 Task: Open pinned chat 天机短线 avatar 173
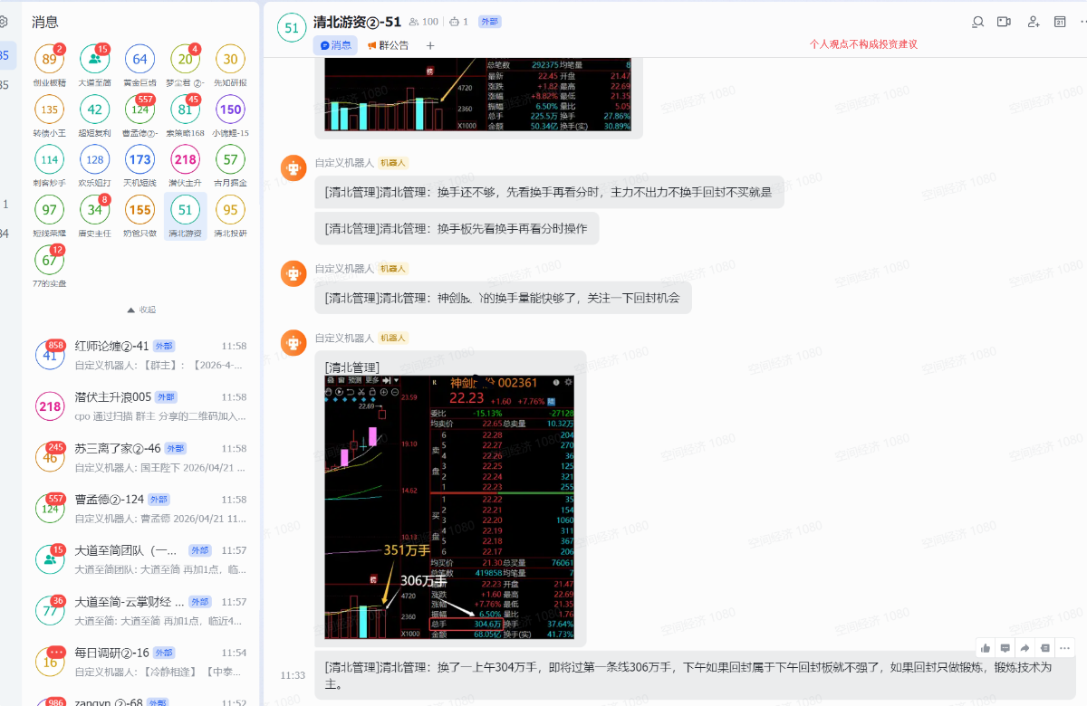[x=140, y=160]
